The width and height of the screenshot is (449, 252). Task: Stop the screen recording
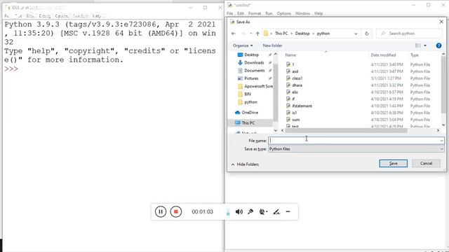tap(176, 211)
